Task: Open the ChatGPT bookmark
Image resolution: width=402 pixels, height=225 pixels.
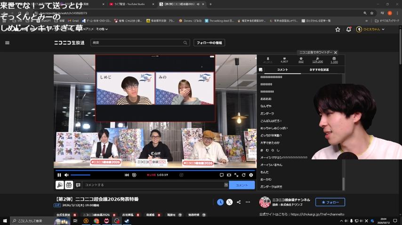Action: tap(44, 21)
